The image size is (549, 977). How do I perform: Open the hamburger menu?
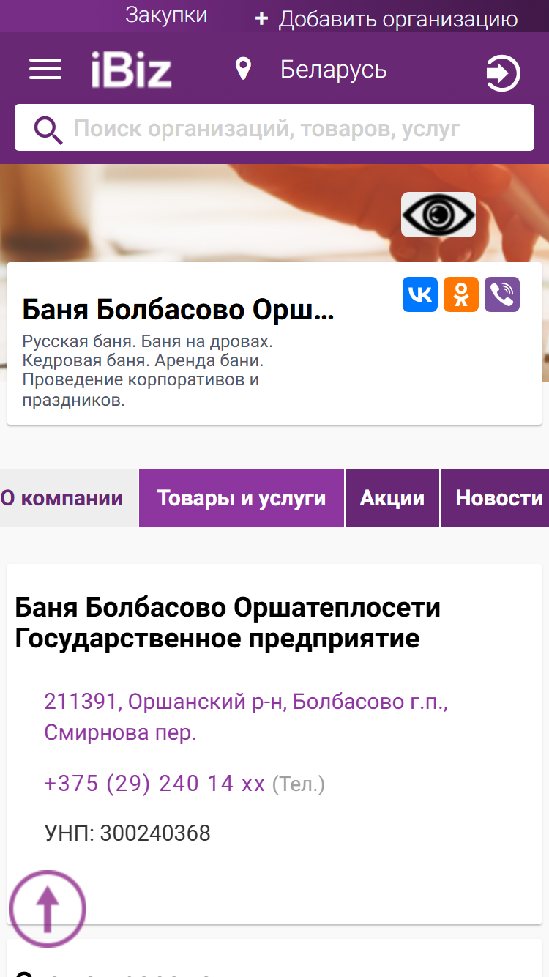pyautogui.click(x=45, y=70)
